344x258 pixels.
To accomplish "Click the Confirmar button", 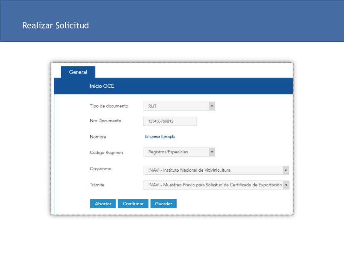I will point(133,204).
